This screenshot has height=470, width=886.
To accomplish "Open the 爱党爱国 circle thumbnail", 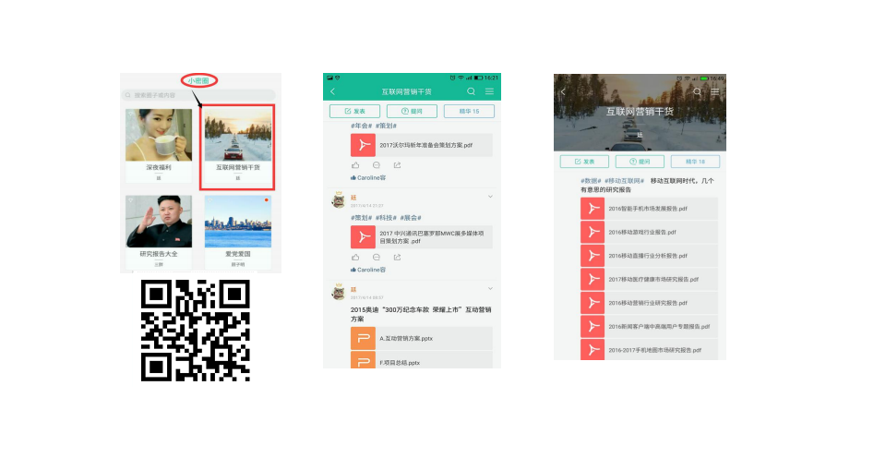I will pos(238,222).
